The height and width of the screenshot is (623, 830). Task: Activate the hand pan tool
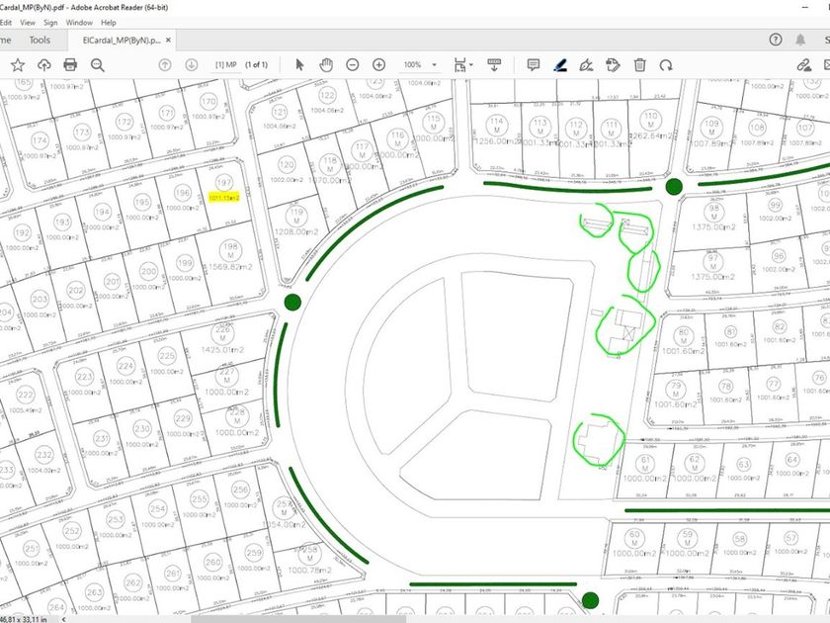coord(326,64)
